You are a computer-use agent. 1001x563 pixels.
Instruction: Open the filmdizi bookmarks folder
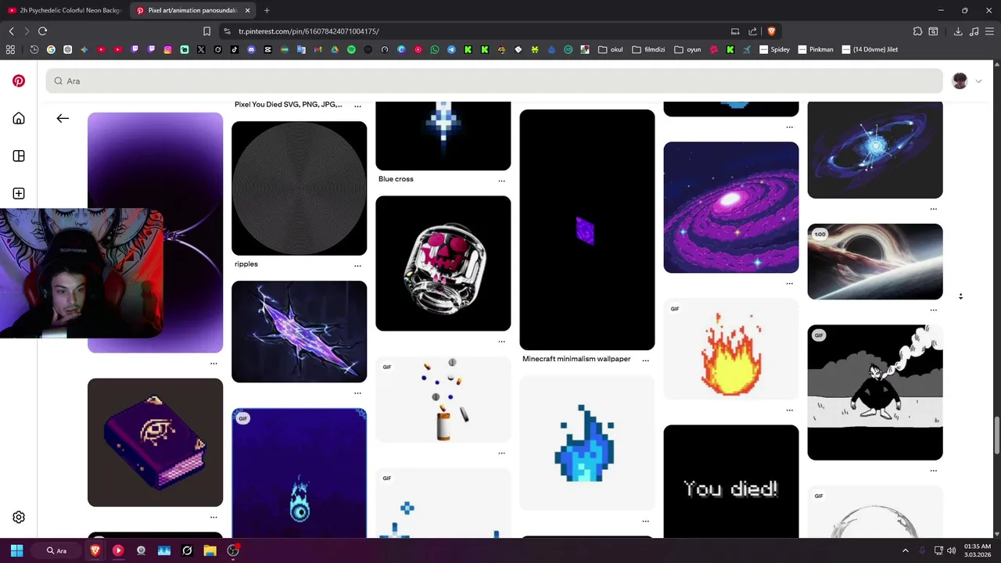click(x=648, y=49)
